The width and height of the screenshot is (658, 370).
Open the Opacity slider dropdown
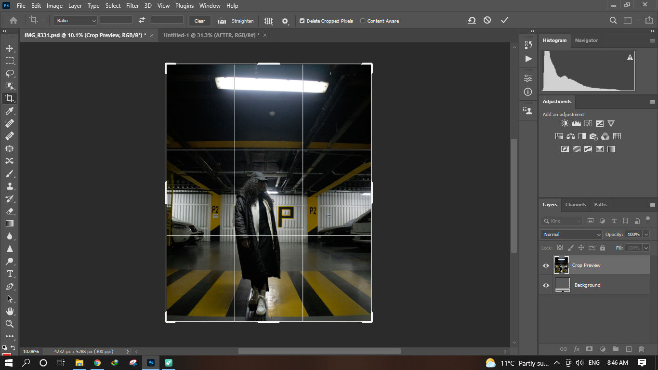(x=646, y=234)
